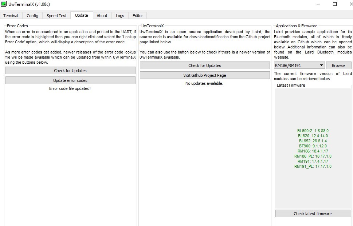This screenshot has height=226, width=353.
Task: Close the UwTerminalX window
Action: tap(351, 4)
